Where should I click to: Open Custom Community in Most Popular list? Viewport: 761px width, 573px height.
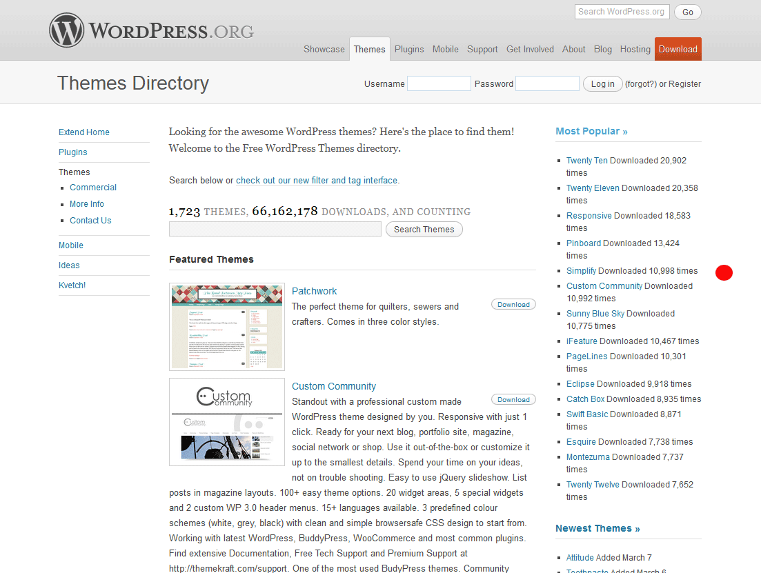604,285
